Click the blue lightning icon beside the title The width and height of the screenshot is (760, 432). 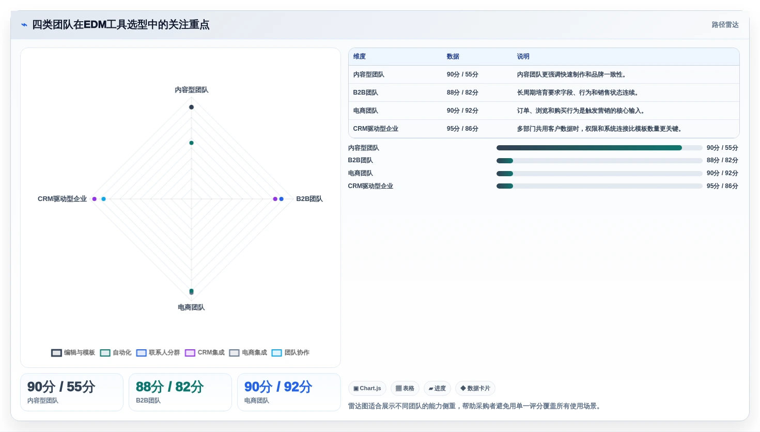(24, 25)
